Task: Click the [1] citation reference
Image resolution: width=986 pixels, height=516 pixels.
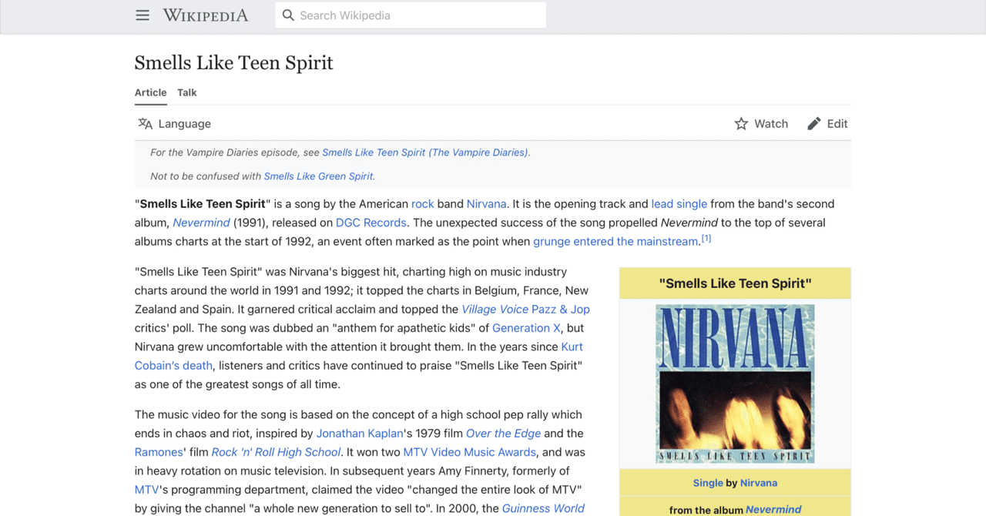Action: click(x=706, y=239)
